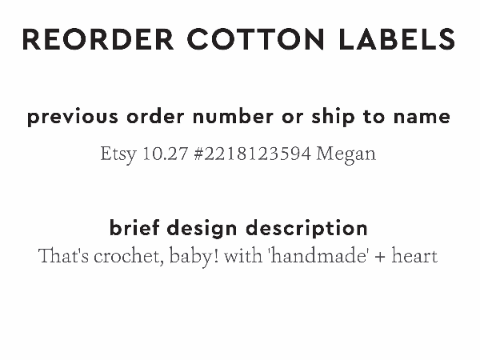
Task: Click 'order number' in the first heading
Action: tap(198, 117)
